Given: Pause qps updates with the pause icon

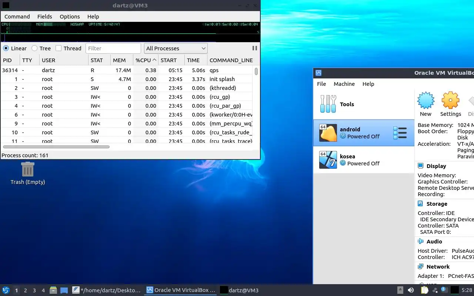Looking at the screenshot, I should [254, 48].
